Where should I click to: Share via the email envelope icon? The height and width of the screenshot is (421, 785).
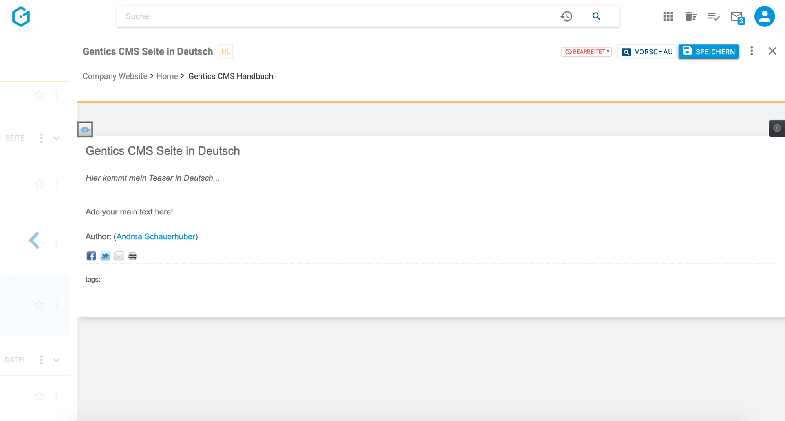pos(119,256)
